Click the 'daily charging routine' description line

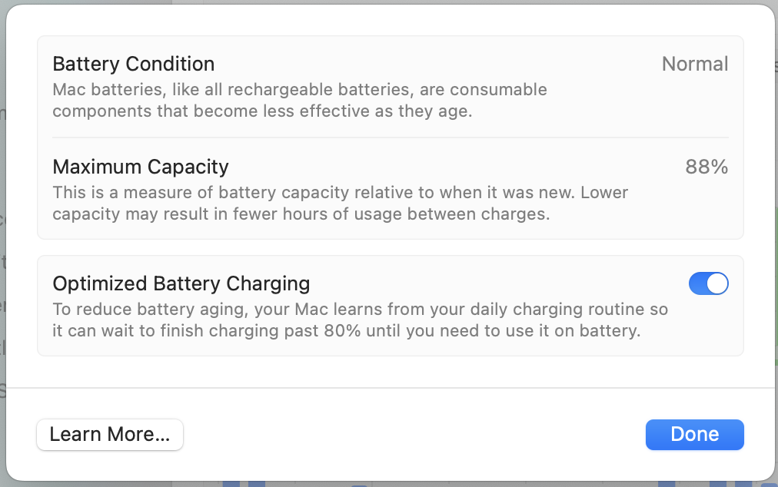[360, 310]
